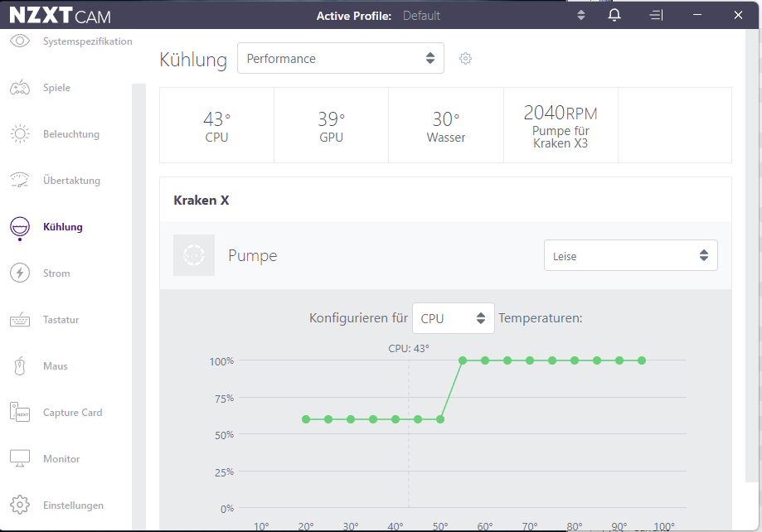Viewport: 762px width, 532px height.
Task: Click the NZXT CAM logo
Action: pos(61,15)
